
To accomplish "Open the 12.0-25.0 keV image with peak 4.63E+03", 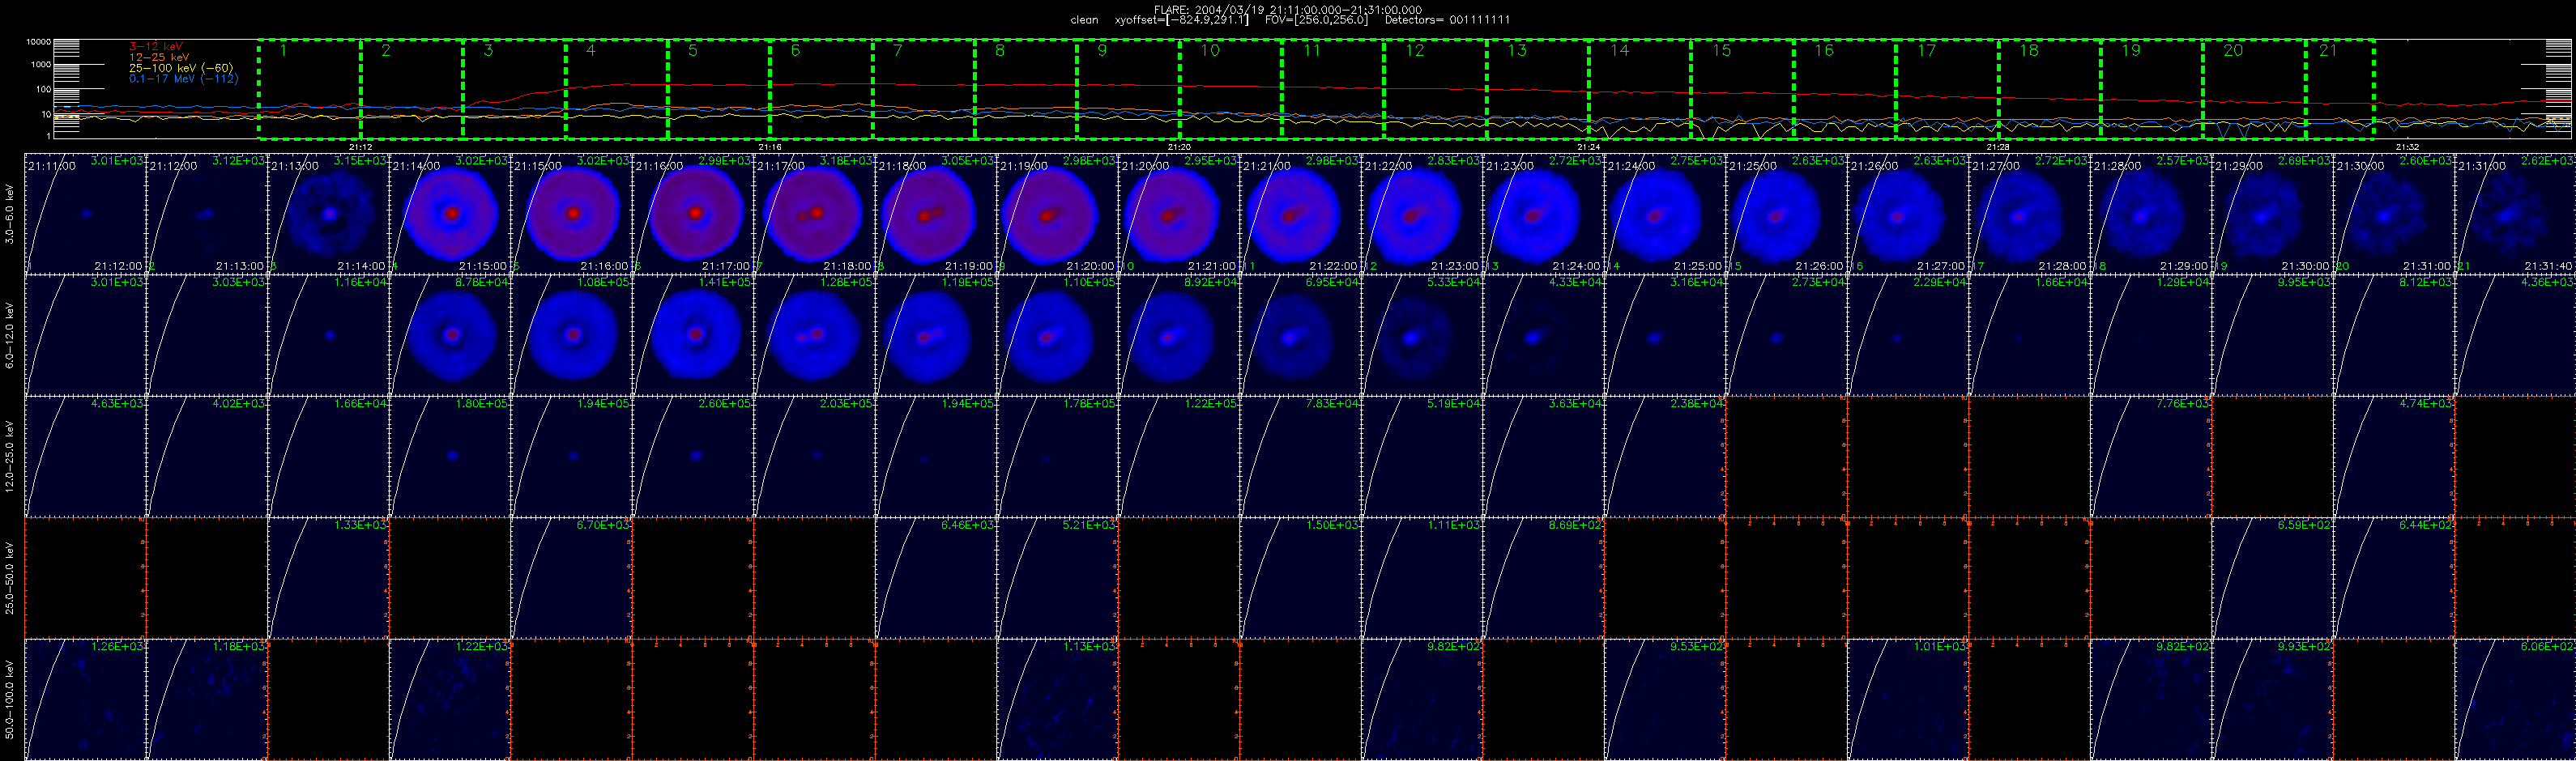I will pos(85,457).
